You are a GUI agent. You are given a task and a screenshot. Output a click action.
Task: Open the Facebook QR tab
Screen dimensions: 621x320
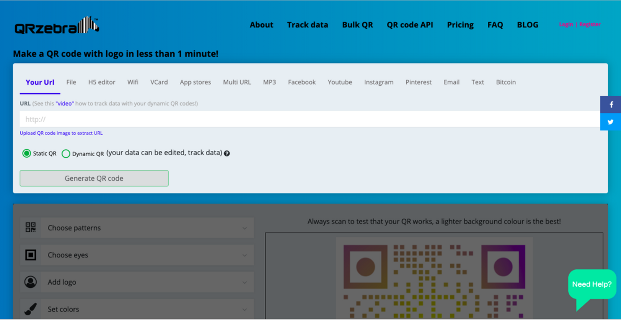click(x=302, y=82)
